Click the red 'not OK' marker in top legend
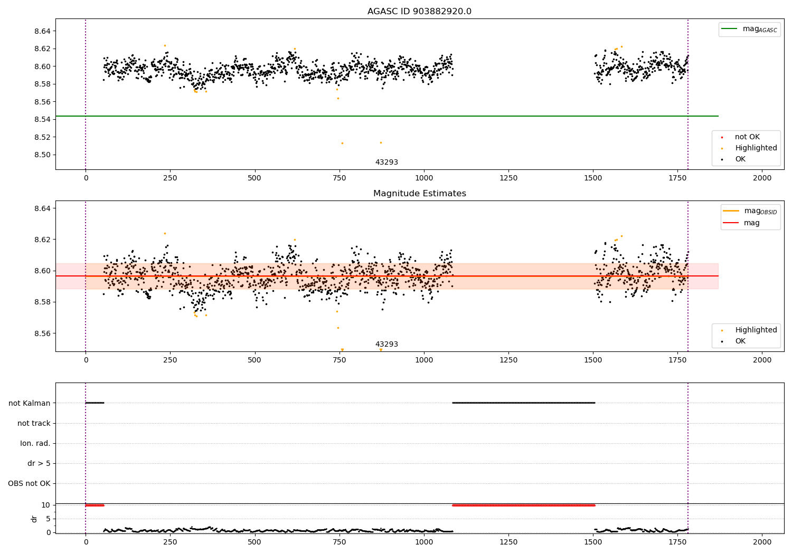 pos(722,138)
